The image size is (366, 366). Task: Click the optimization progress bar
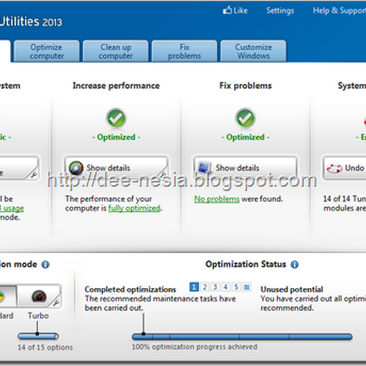(242, 336)
